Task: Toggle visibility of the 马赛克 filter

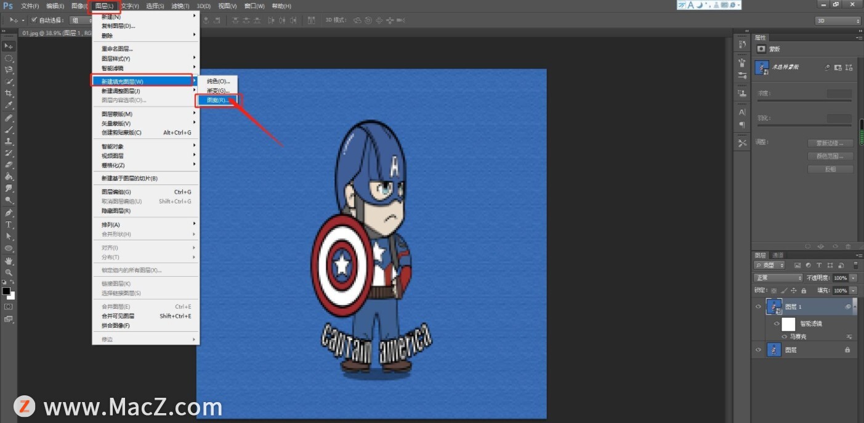Action: [784, 336]
